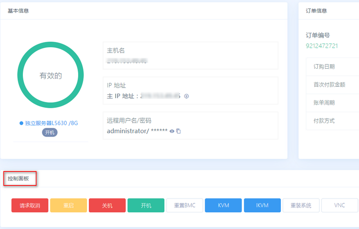359x229 pixels.
Task: Click the red 请求取消 button
Action: click(x=30, y=205)
